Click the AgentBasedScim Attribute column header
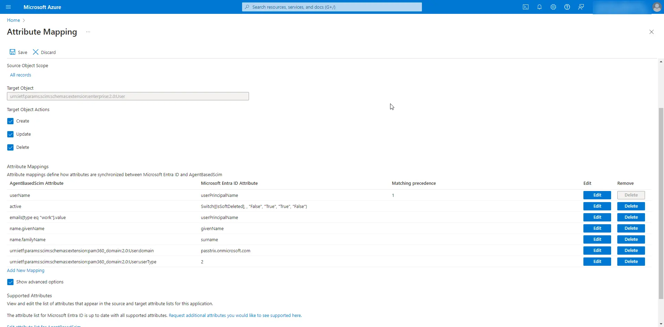The width and height of the screenshot is (664, 327). pyautogui.click(x=37, y=183)
